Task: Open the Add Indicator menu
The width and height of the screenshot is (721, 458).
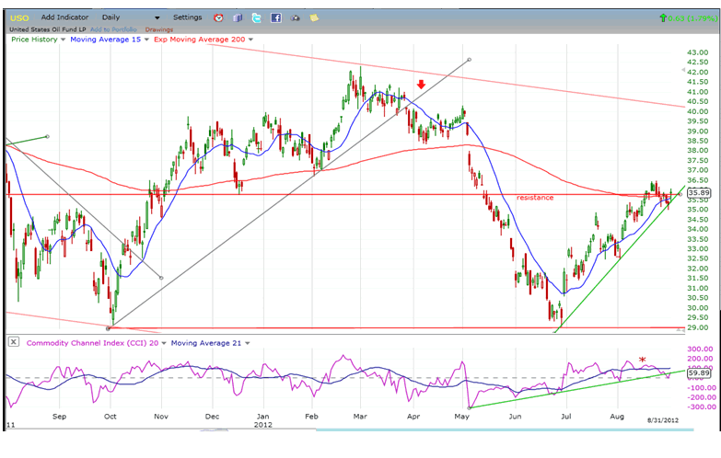Action: [x=65, y=17]
